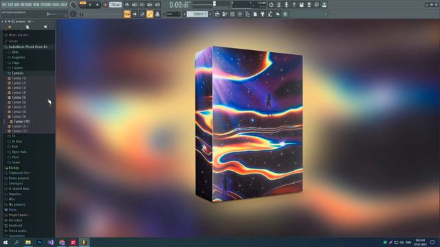Open the EDIT menu
The image size is (440, 247).
(x=10, y=5)
